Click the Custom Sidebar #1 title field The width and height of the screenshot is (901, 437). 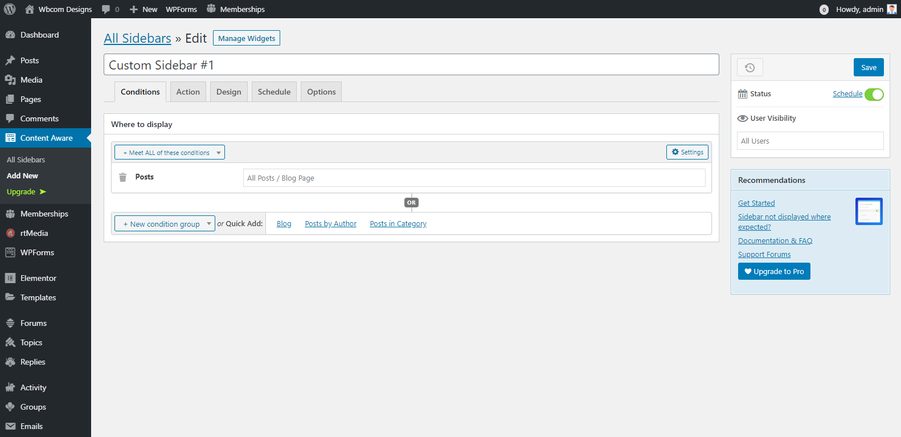click(x=411, y=65)
